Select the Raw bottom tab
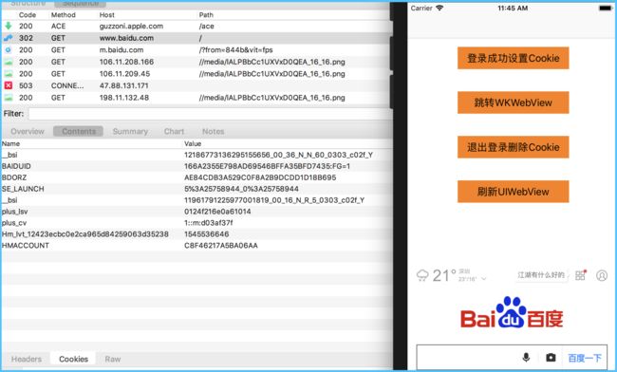 [113, 359]
